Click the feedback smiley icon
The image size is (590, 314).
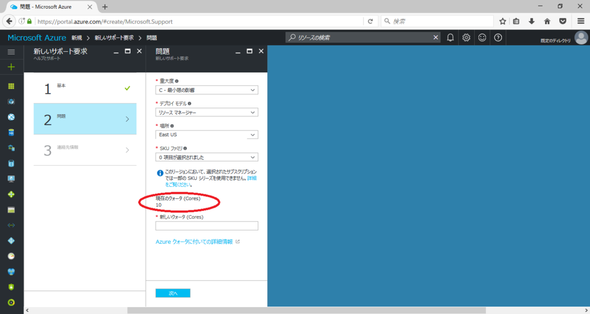coord(482,37)
